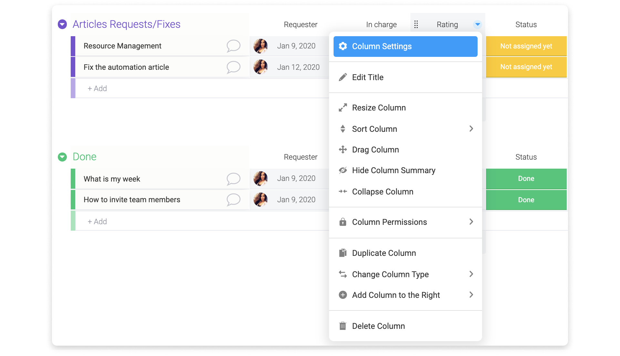Choose Resize Column option
The width and height of the screenshot is (620, 356).
[x=405, y=108]
